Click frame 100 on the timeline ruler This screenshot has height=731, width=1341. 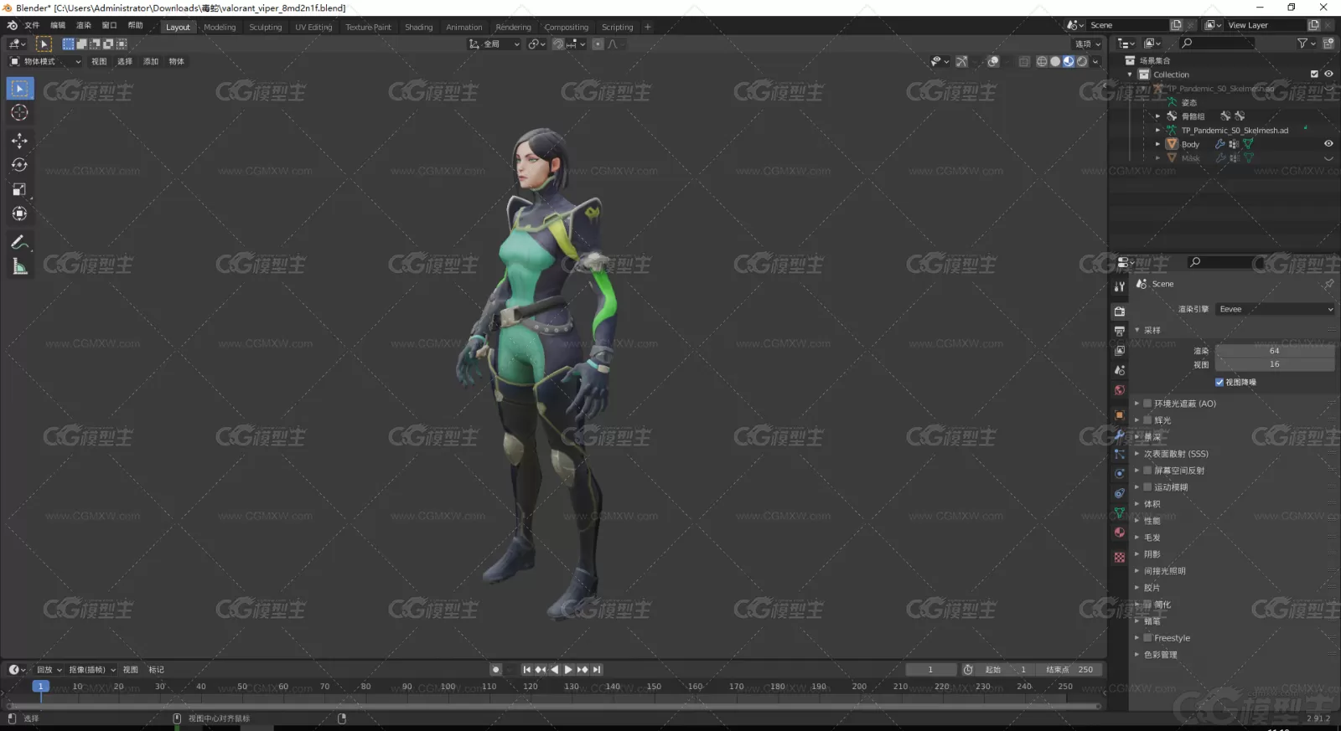pos(448,687)
